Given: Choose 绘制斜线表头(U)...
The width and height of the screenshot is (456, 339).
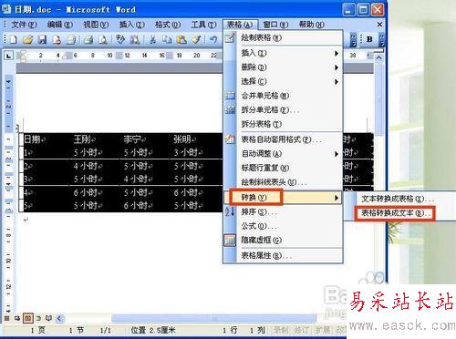Looking at the screenshot, I should pyautogui.click(x=283, y=182).
